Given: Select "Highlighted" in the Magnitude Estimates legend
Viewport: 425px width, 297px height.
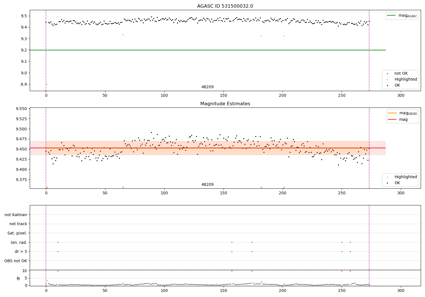Looking at the screenshot, I should click(403, 177).
